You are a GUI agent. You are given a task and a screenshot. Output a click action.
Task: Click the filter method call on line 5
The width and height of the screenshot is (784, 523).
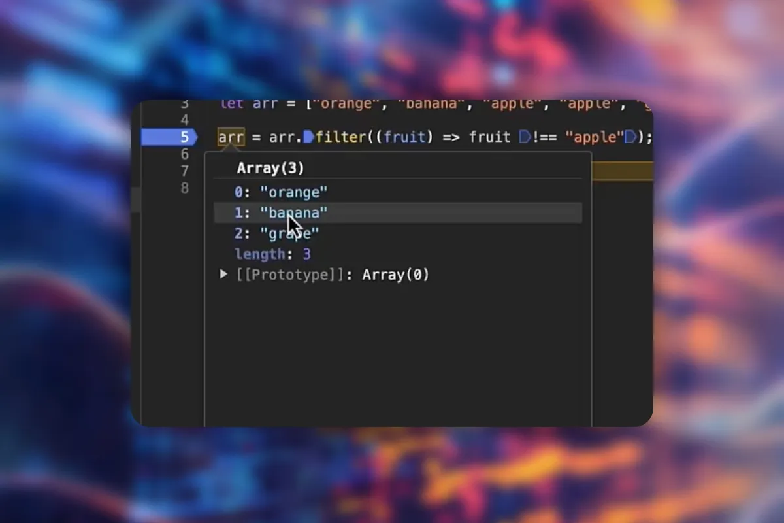pyautogui.click(x=341, y=137)
